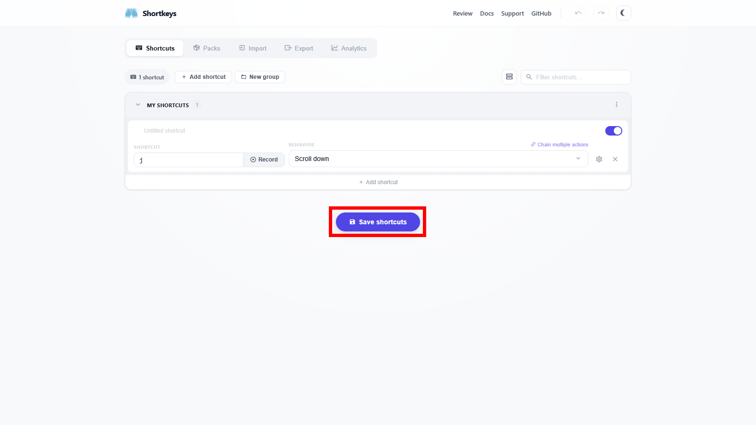Toggle the compact list view icon
Screen dimensions: 756x425
pos(509,77)
